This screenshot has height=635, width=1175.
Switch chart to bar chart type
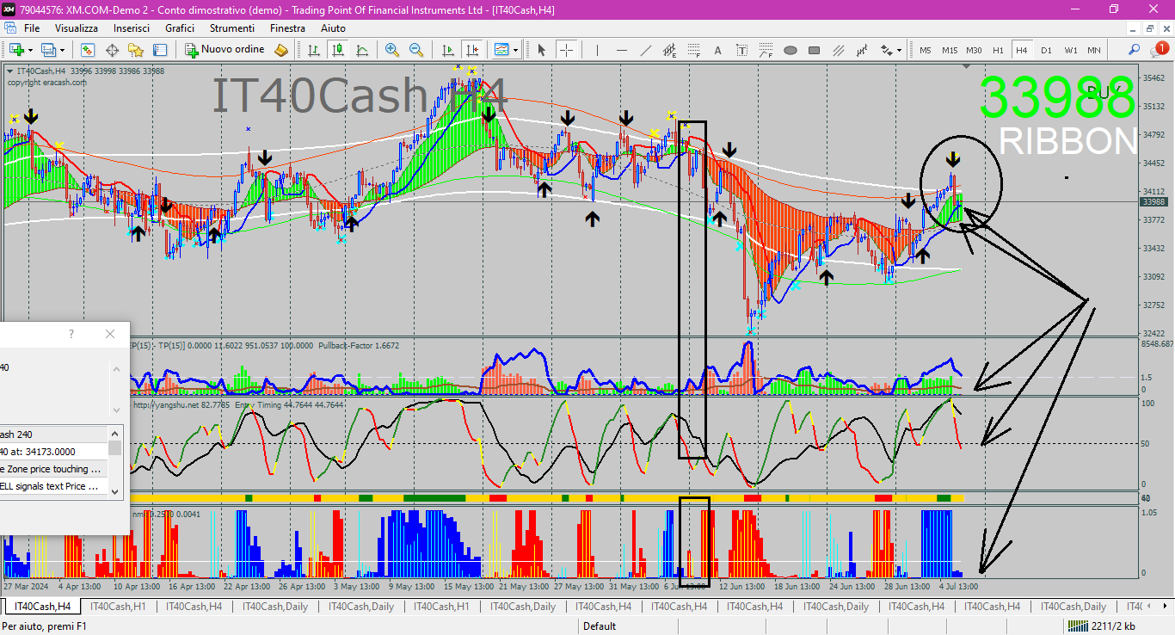(315, 50)
